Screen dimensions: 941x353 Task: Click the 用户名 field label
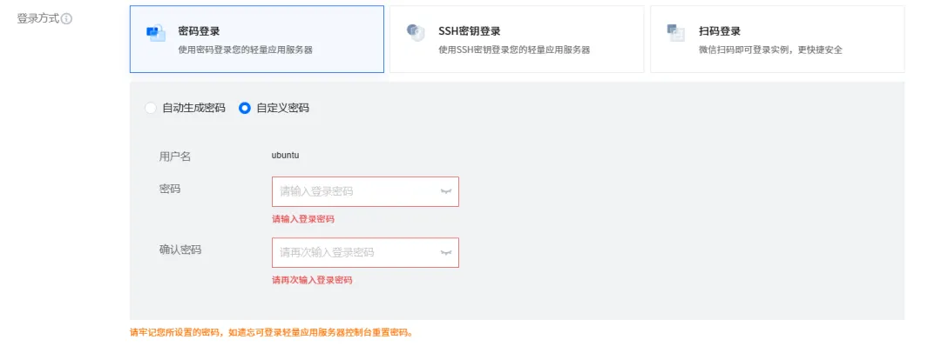(x=174, y=157)
